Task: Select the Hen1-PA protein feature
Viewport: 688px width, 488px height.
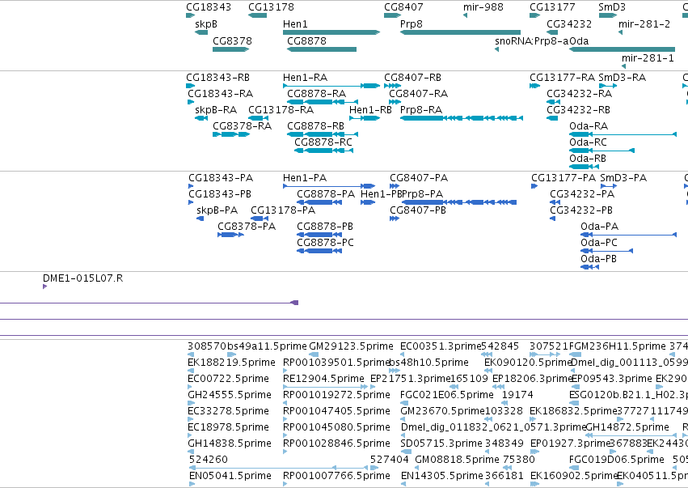Action: pos(329,186)
